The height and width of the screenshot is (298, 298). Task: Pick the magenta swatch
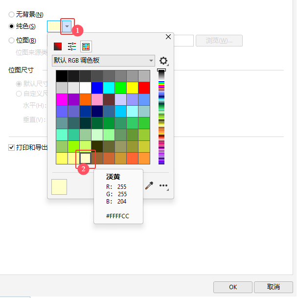pos(62,100)
